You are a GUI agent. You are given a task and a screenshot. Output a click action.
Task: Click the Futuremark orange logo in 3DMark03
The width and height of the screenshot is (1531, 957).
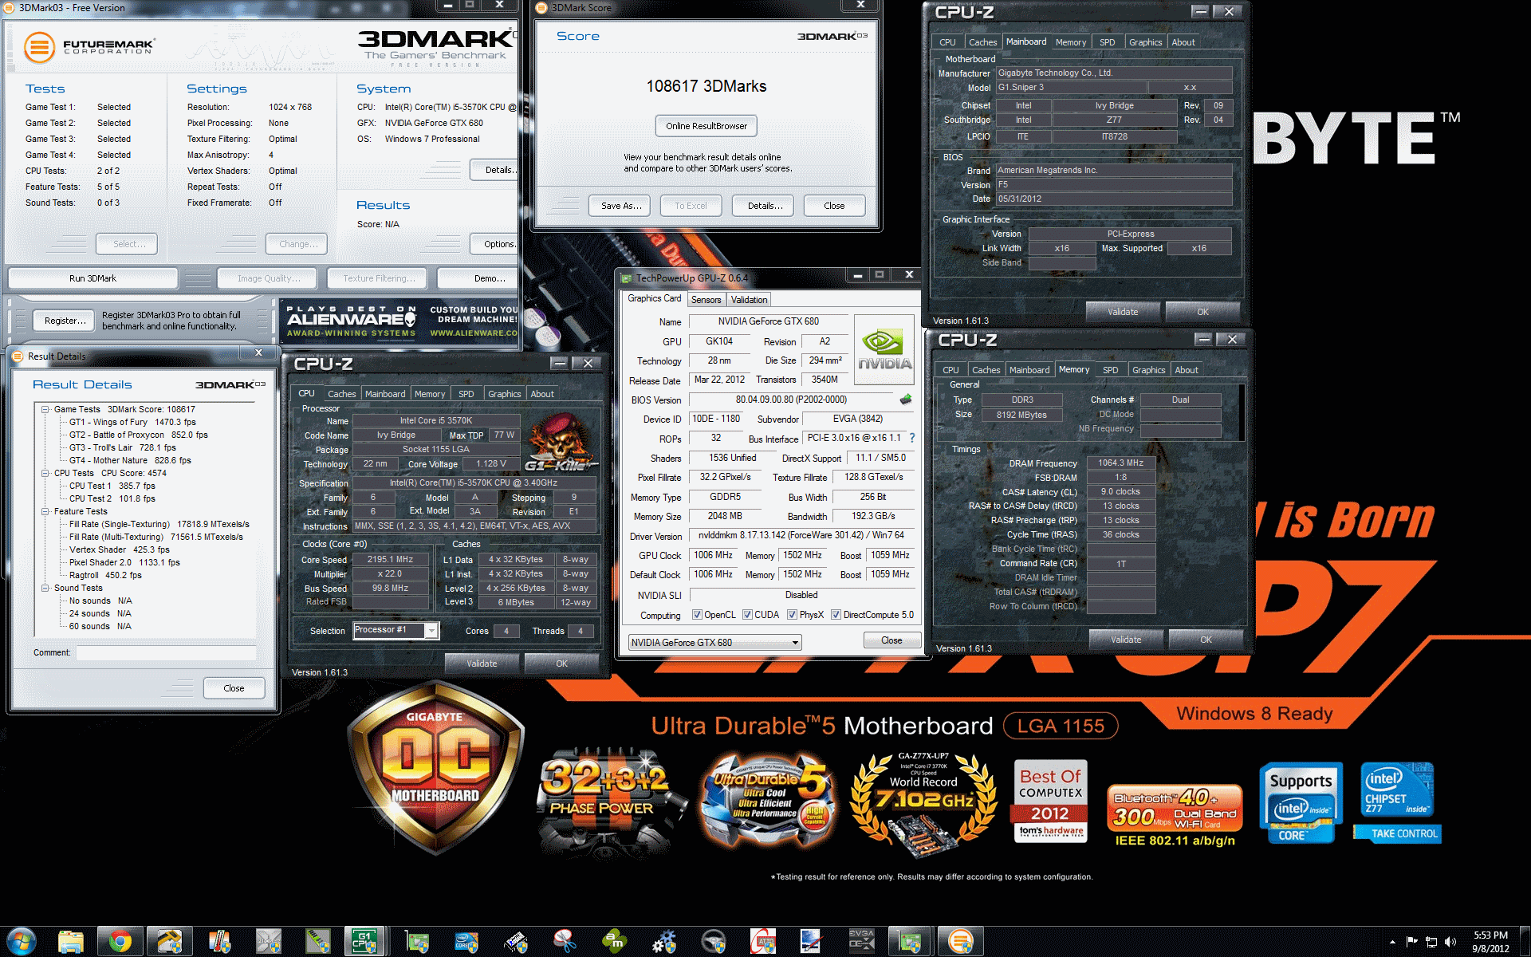point(39,47)
